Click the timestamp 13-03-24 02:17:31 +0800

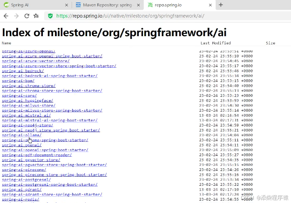point(226,120)
